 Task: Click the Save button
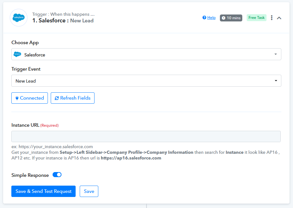coord(89,191)
